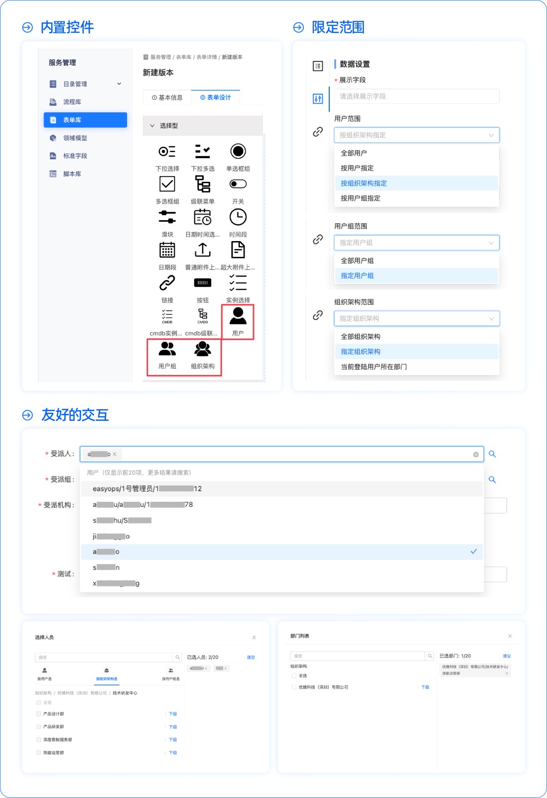Select the 按钮 button control icon
This screenshot has height=798, width=547.
click(x=203, y=283)
